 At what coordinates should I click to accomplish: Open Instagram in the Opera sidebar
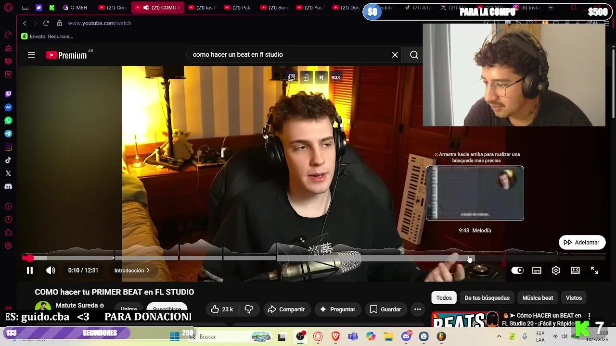click(x=8, y=147)
